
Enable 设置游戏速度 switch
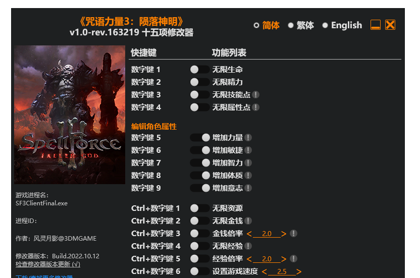tap(200, 271)
